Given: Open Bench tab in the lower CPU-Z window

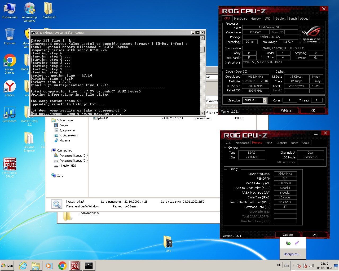Looking at the screenshot, I should [294, 143].
